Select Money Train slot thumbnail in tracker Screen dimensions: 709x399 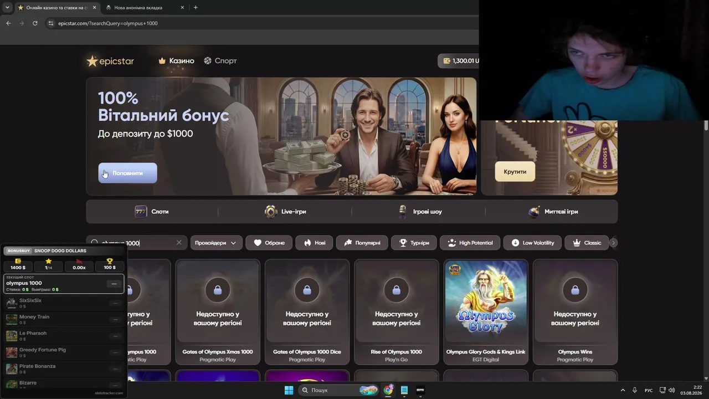pyautogui.click(x=12, y=319)
